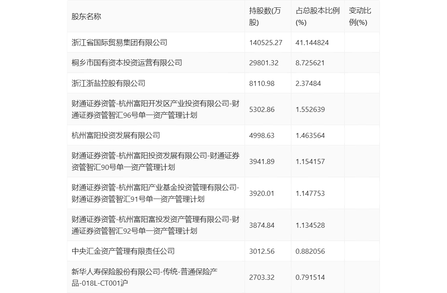
Task: Select 新华人寿保险股份有限公司 shareholder name
Action: tap(144, 277)
